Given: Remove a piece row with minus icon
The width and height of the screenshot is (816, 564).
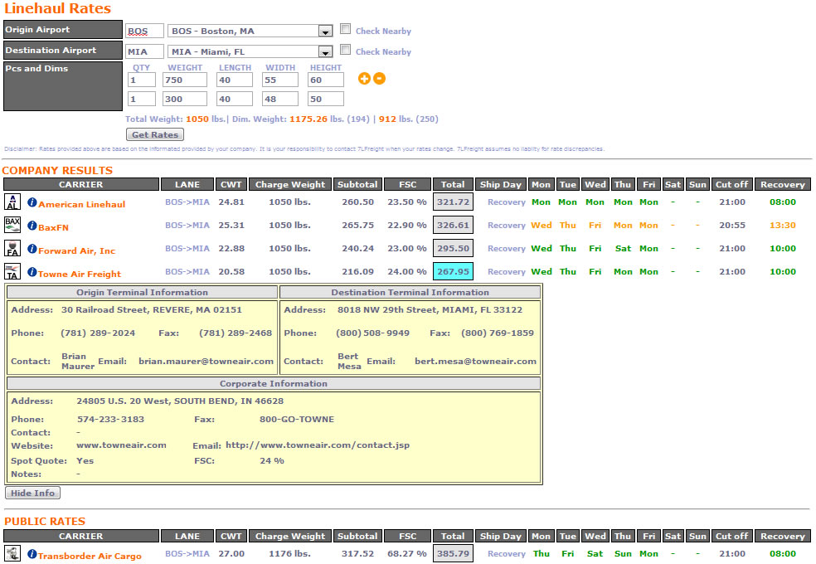Looking at the screenshot, I should coord(379,79).
